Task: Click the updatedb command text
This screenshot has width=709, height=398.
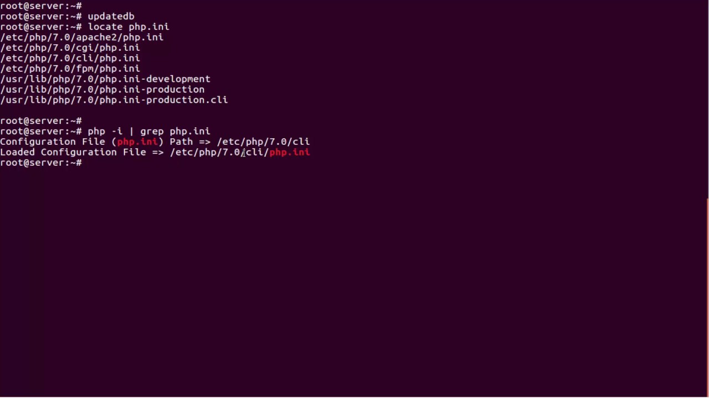Action: coord(111,16)
